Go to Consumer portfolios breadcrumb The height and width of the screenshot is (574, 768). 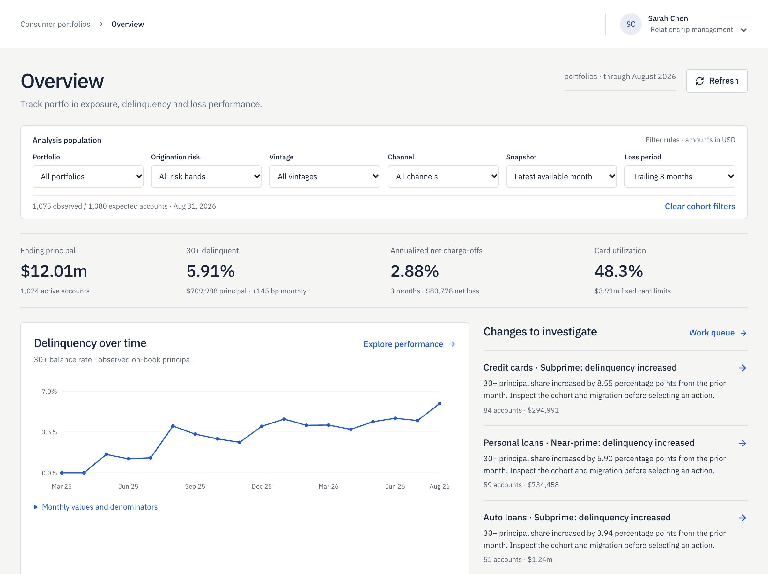(x=55, y=24)
